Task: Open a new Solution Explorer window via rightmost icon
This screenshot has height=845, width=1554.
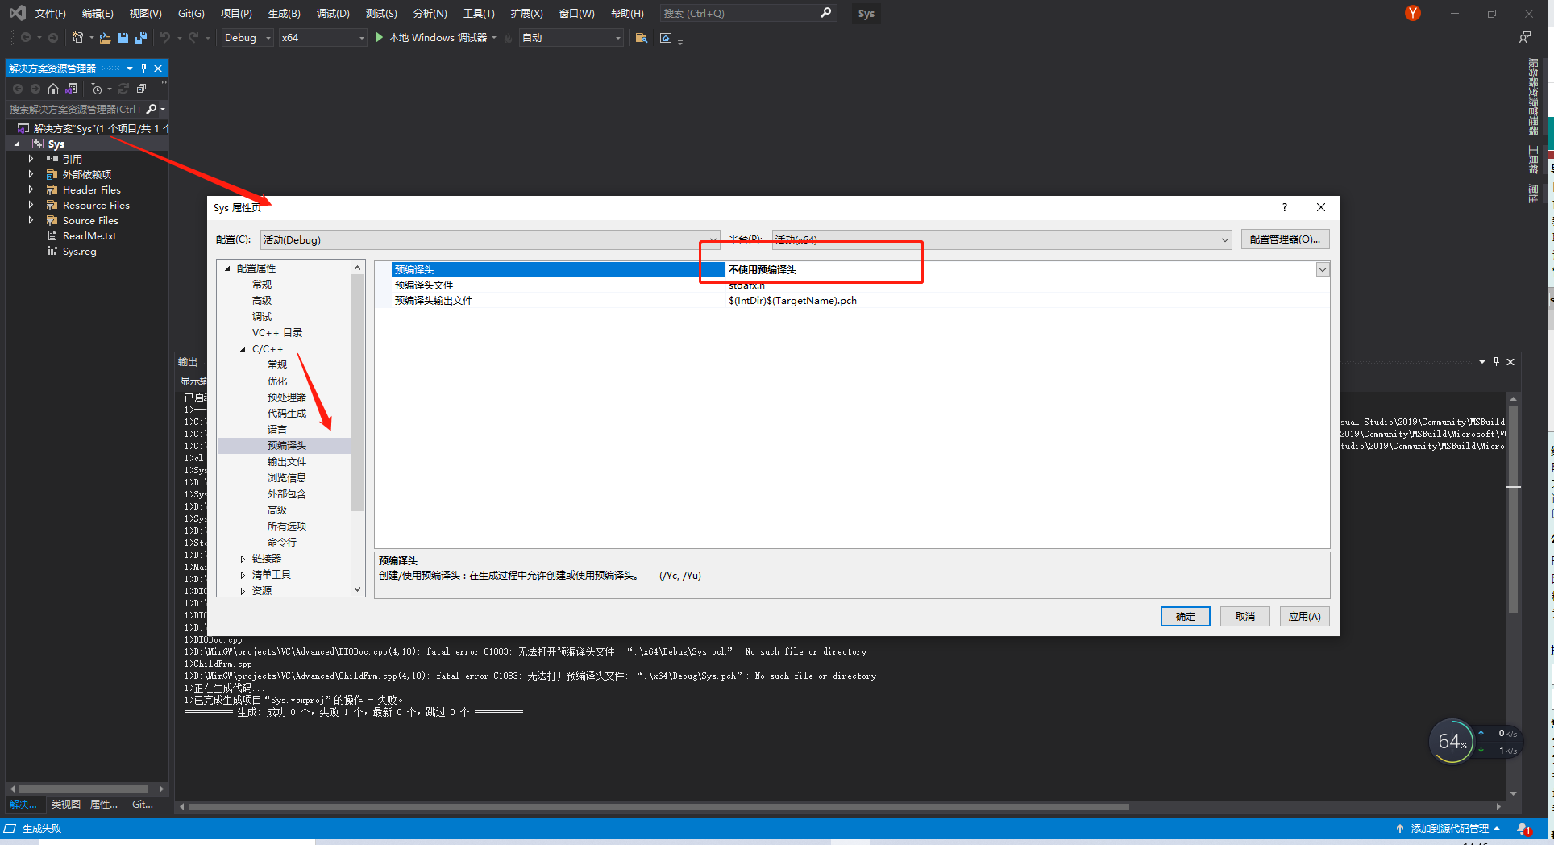Action: point(143,89)
